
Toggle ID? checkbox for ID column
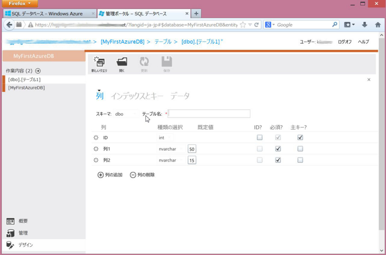coord(260,137)
